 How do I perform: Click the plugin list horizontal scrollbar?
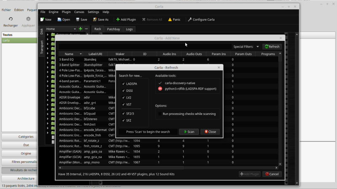pos(168,168)
